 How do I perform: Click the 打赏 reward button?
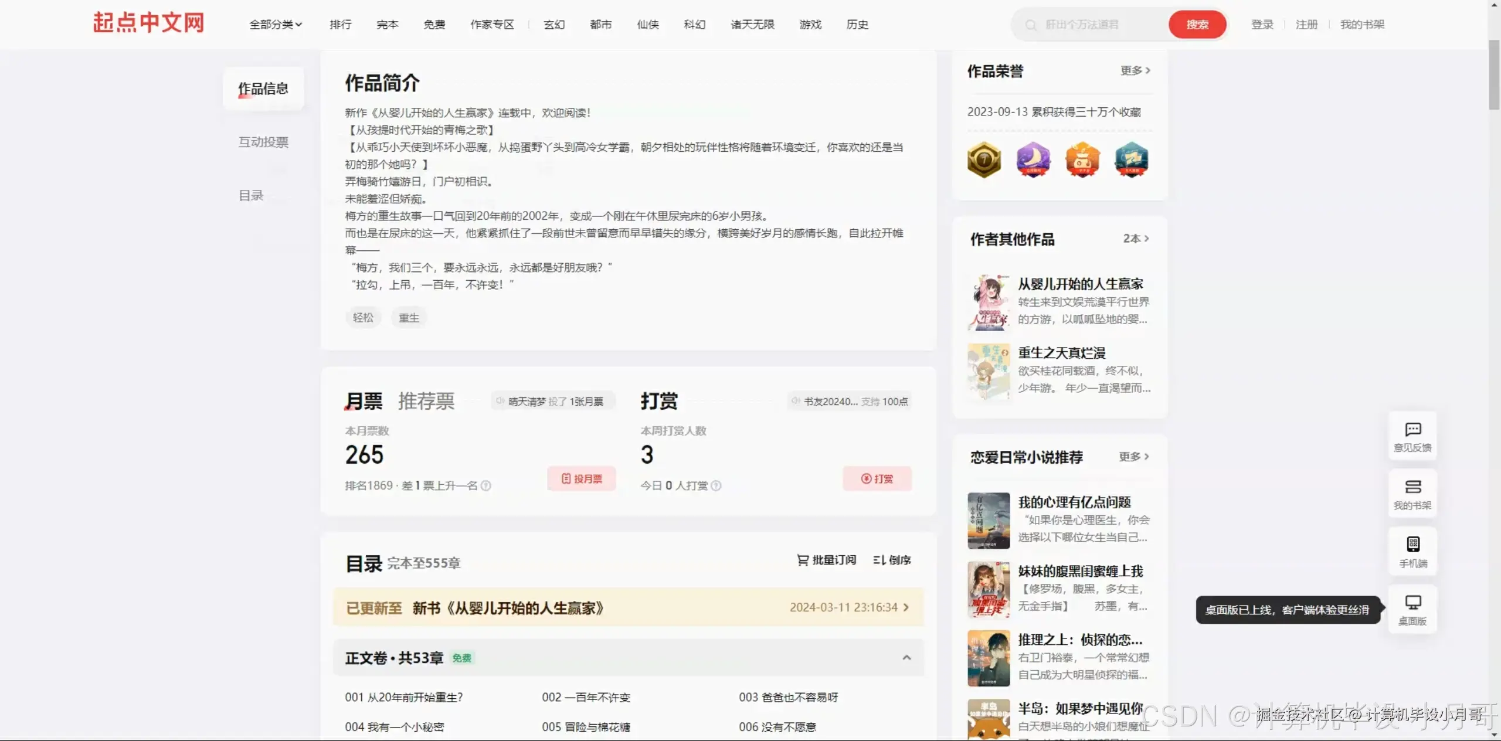(877, 478)
